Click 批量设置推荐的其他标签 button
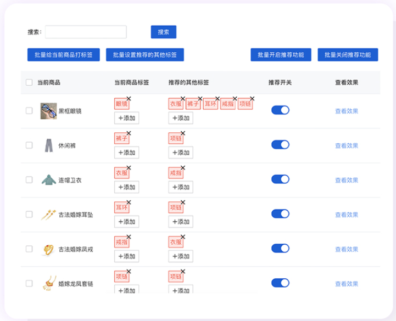This screenshot has height=321, width=396. [145, 55]
